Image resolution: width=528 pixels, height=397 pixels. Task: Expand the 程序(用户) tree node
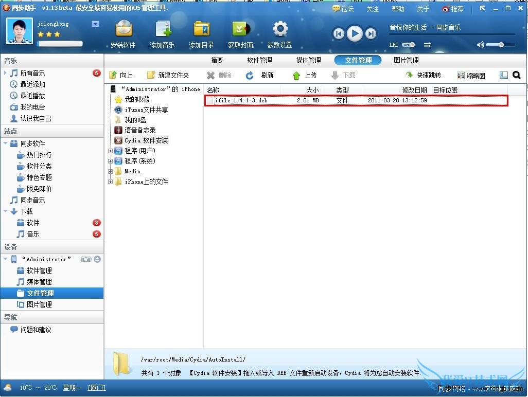pyautogui.click(x=110, y=151)
